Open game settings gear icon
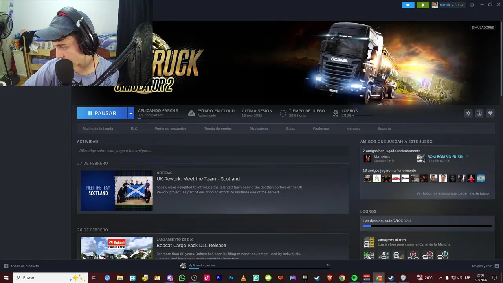This screenshot has height=283, width=503. pyautogui.click(x=468, y=113)
